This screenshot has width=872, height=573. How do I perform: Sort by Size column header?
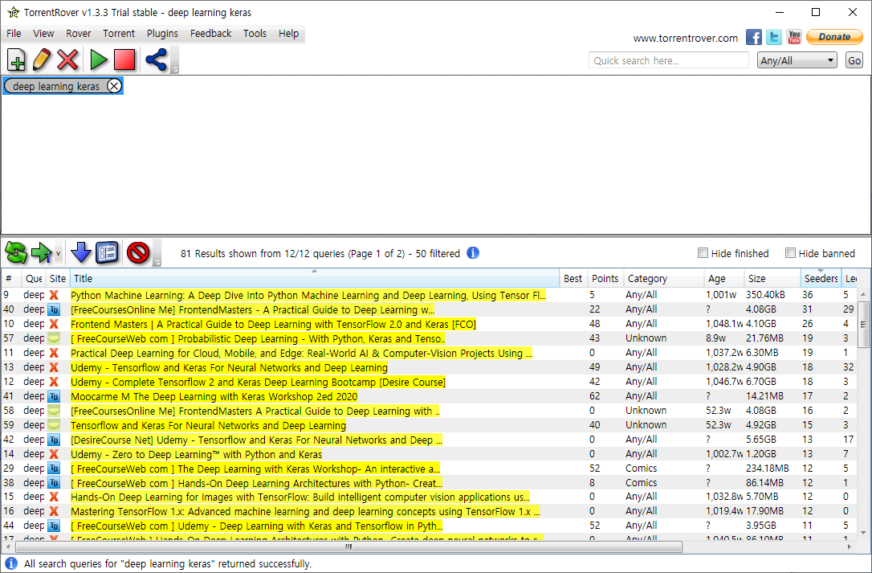tap(772, 278)
